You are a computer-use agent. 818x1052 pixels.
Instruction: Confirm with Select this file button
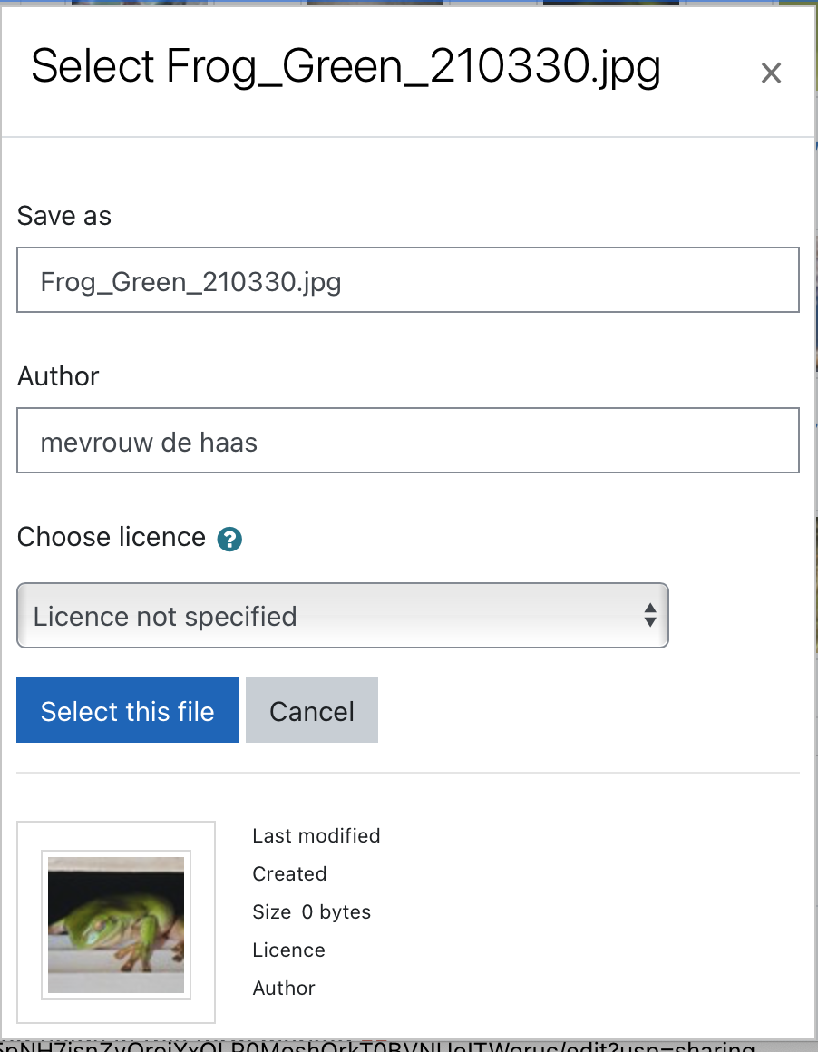128,710
